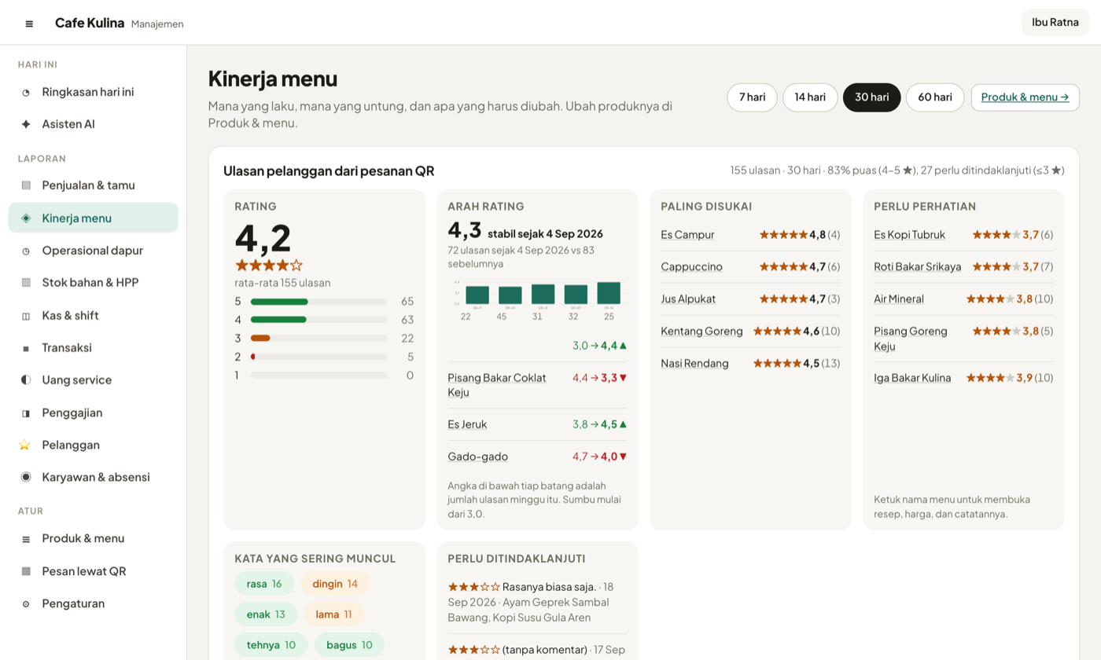The image size is (1101, 660).
Task: Click the Asisten AI sparkle icon
Action: click(x=26, y=124)
